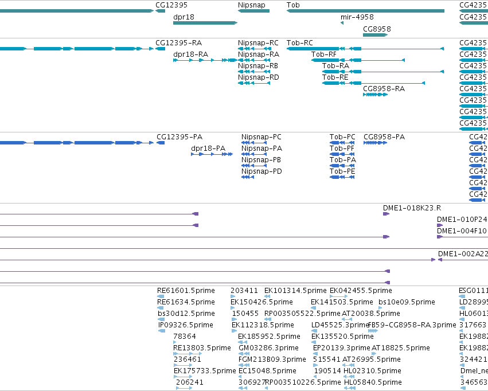
Task: Select the FB59-CG8958-RA.3prime label
Action: [412, 325]
